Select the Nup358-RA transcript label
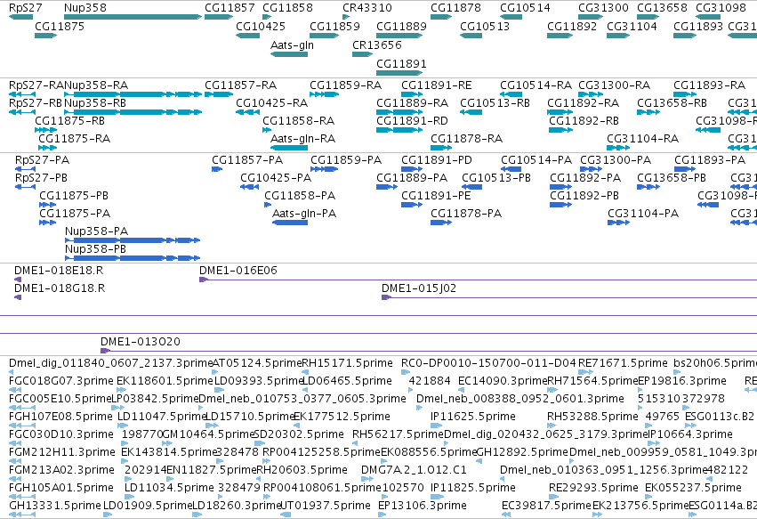Image resolution: width=757 pixels, height=519 pixels. tap(96, 85)
